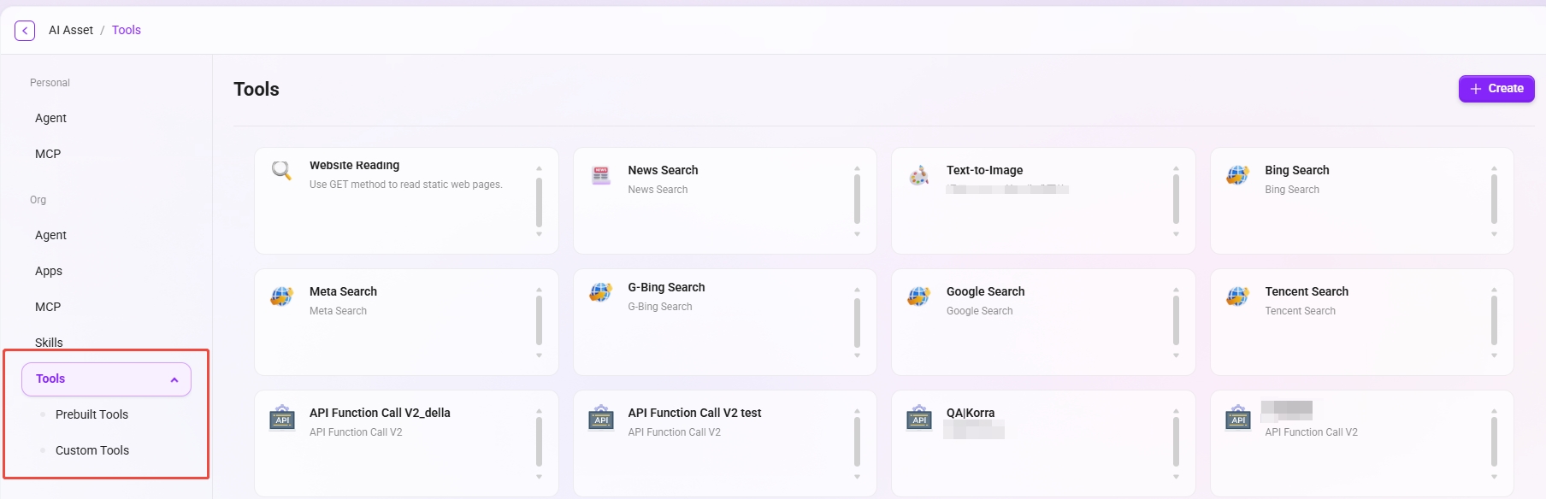
Task: Open the Meta Search tool title
Action: [x=343, y=291]
